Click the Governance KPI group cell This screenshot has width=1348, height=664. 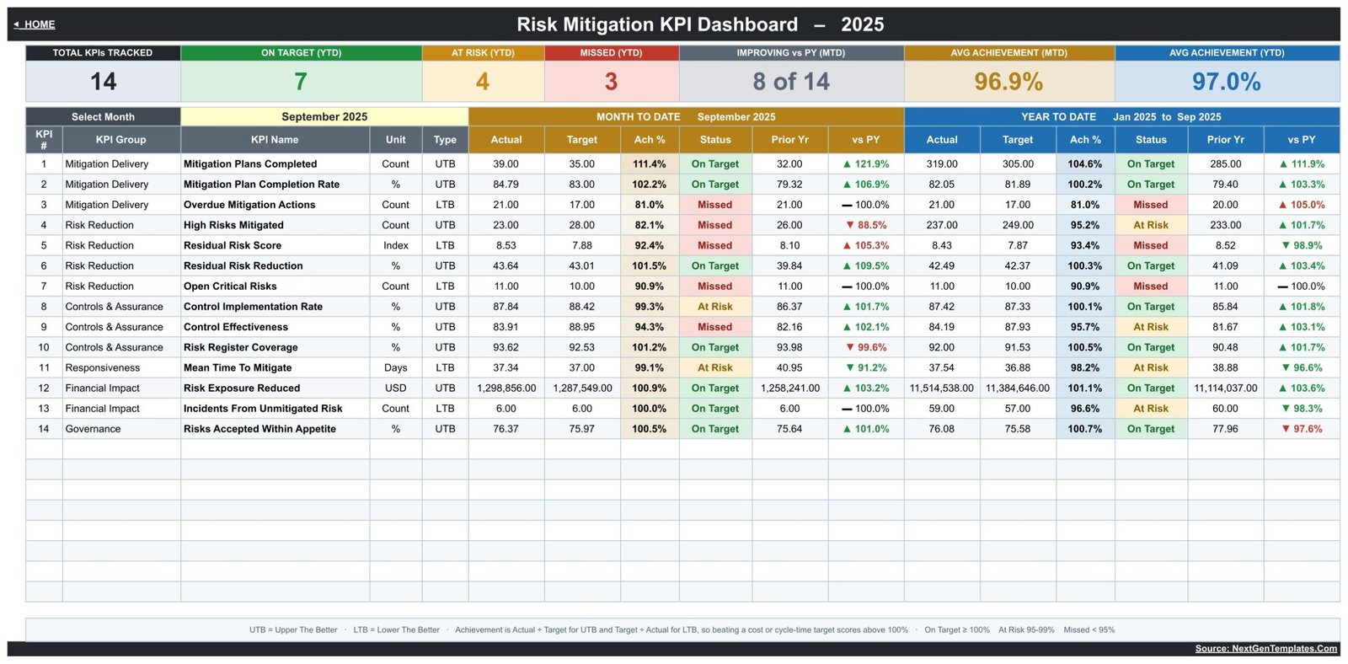tap(121, 429)
